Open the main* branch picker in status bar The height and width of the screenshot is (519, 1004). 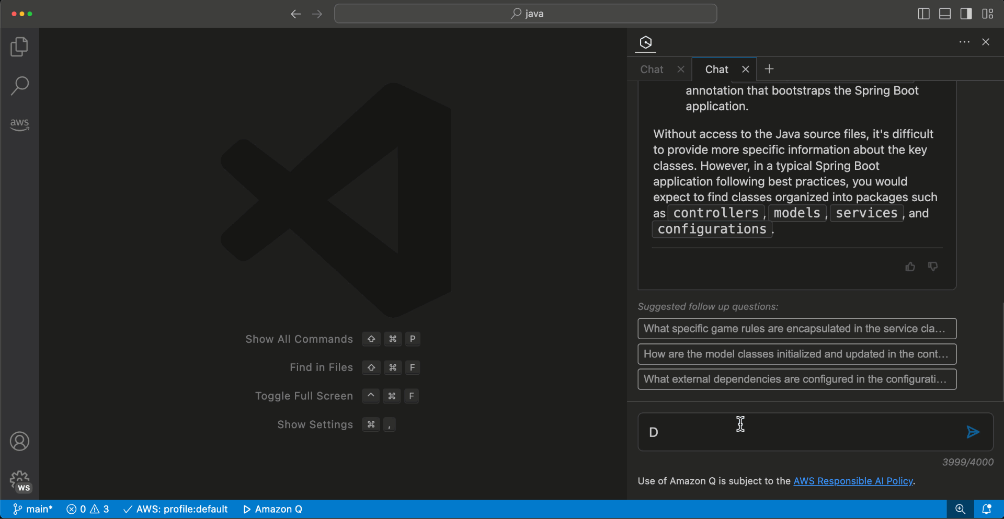pos(33,509)
